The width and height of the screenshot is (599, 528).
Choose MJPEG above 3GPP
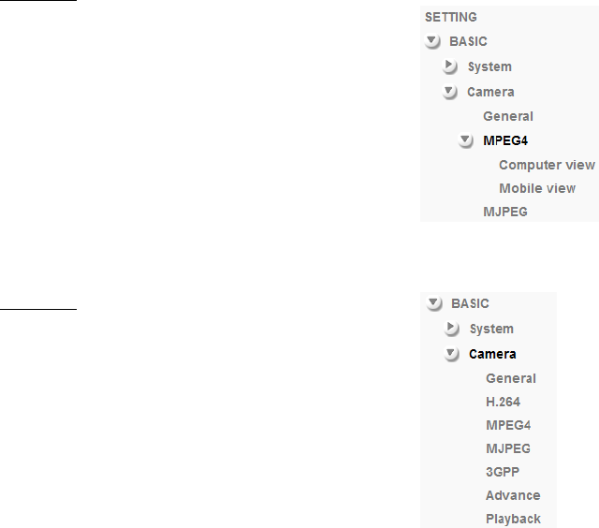508,448
